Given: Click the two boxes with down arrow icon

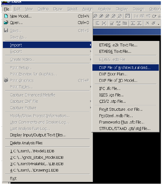Looking at the screenshot, I should pos(118,23).
